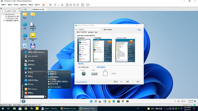Open the library search field dropdown arrow
The height and width of the screenshot is (111, 198).
[19, 11]
